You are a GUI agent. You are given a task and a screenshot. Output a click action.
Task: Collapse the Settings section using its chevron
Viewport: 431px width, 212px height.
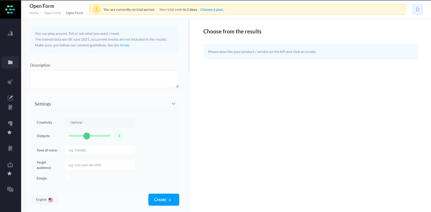[x=173, y=104]
